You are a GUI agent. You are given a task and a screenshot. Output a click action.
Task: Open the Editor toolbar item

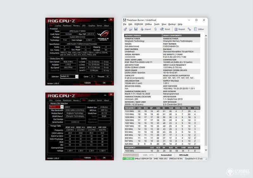pyautogui.click(x=199, y=29)
